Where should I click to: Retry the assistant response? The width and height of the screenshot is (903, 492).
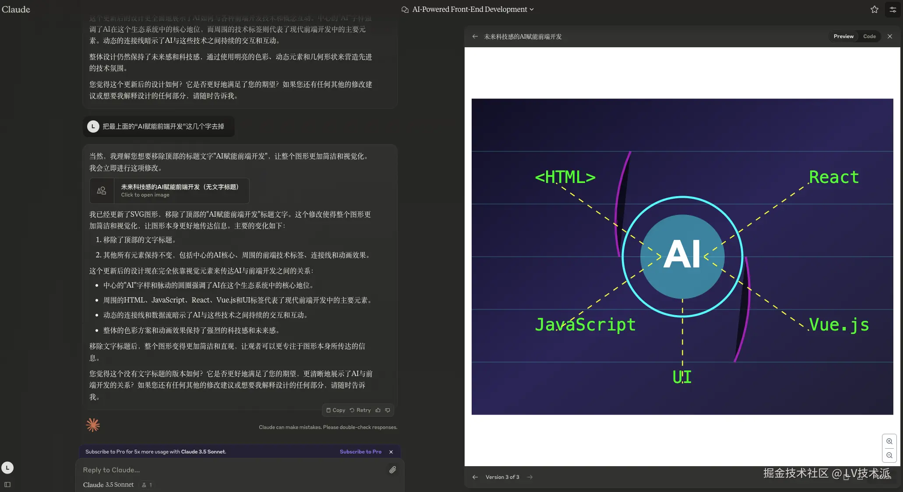pyautogui.click(x=360, y=410)
